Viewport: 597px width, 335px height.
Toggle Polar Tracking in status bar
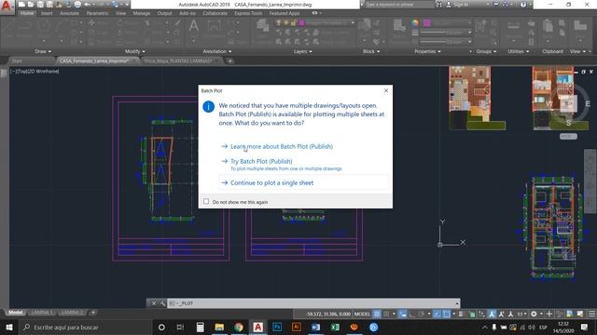click(421, 314)
